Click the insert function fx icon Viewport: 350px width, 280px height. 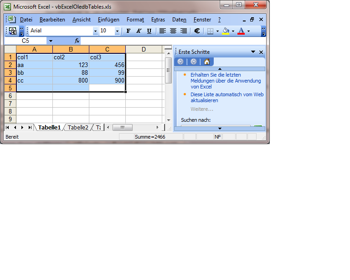(77, 41)
